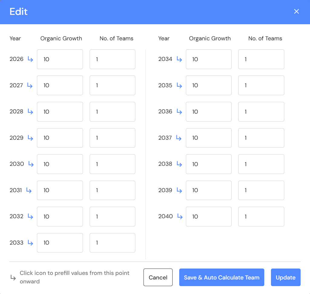Click the prefill arrow icon for 2030
Viewport: 310px width, 294px height.
click(x=31, y=164)
